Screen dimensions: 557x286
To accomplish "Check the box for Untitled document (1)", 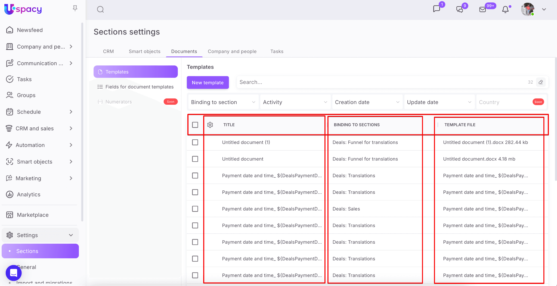I will [195, 142].
